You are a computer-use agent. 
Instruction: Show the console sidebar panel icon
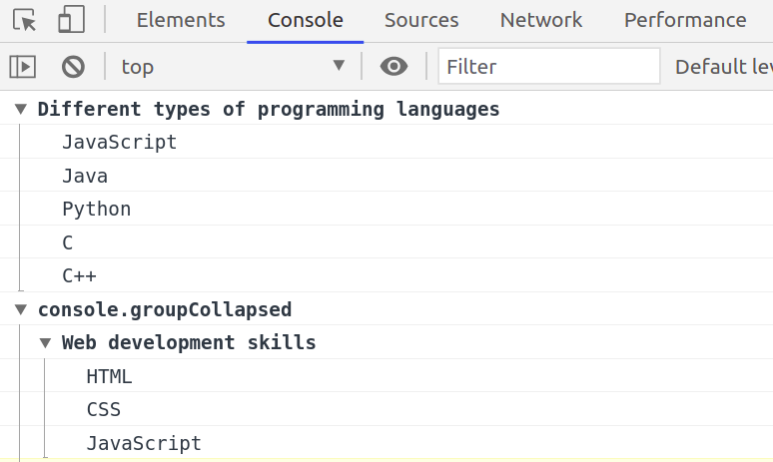(23, 67)
